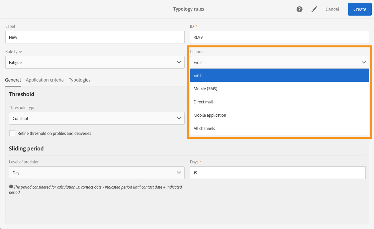Click the pencil edit icon
This screenshot has width=374, height=229.
click(x=314, y=9)
